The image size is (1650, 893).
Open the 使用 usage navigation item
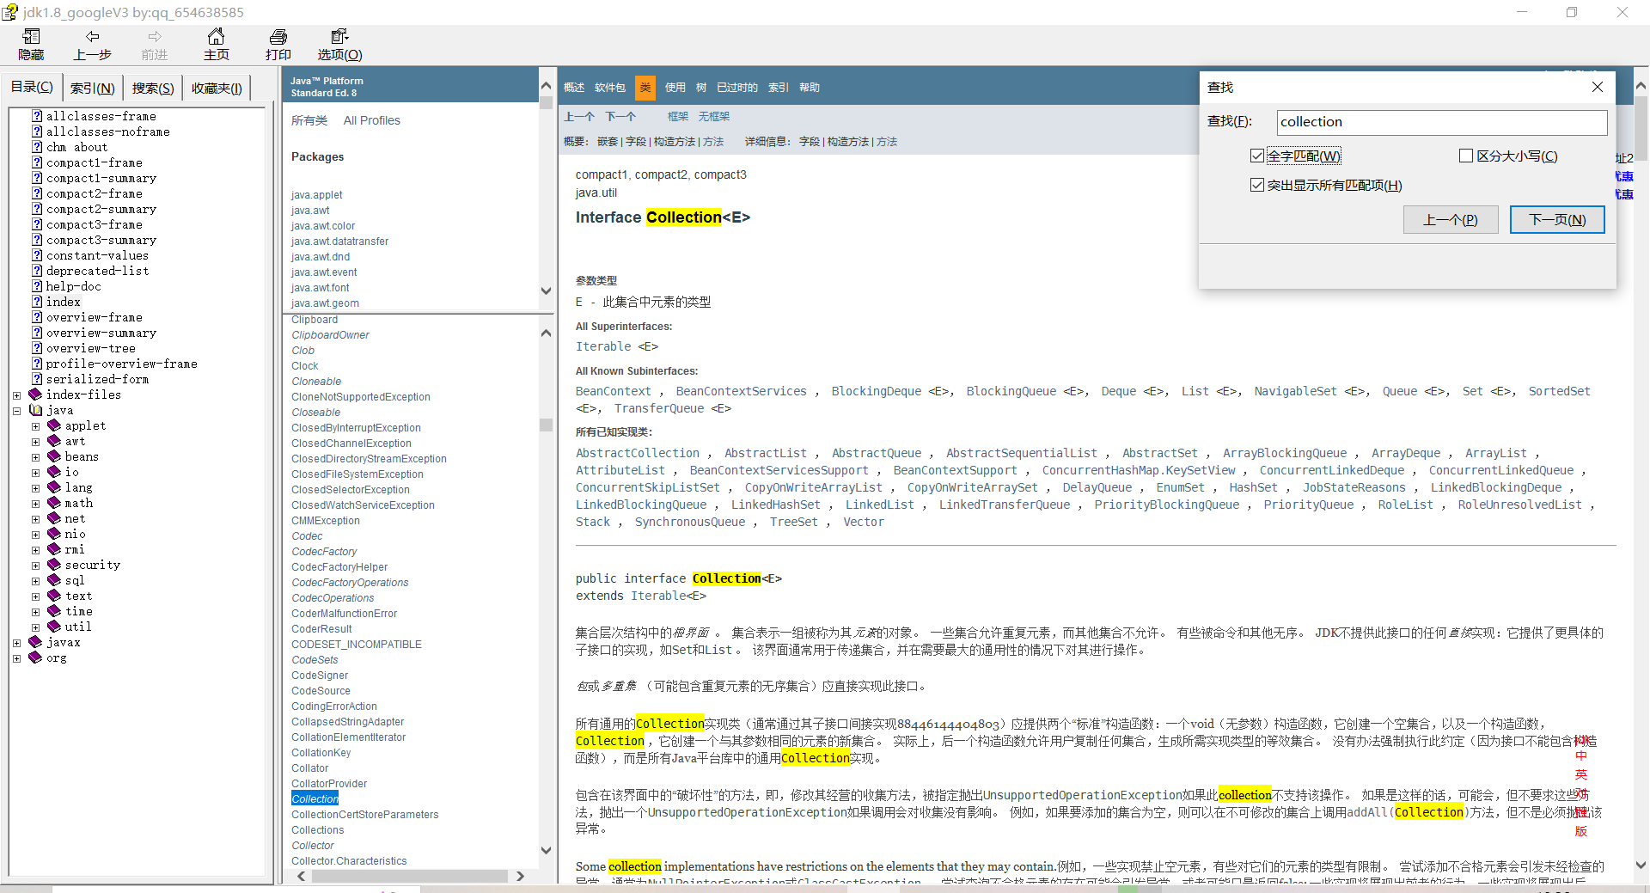click(x=675, y=88)
